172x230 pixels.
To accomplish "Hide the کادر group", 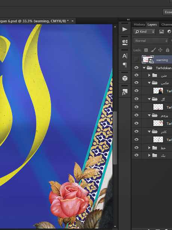I will tap(136, 131).
